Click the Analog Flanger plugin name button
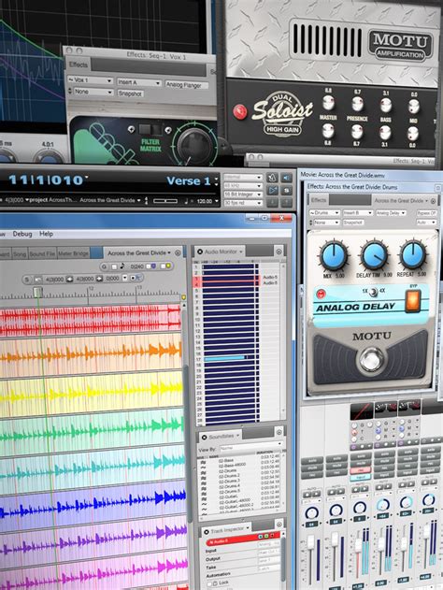The image size is (443, 590). point(187,85)
